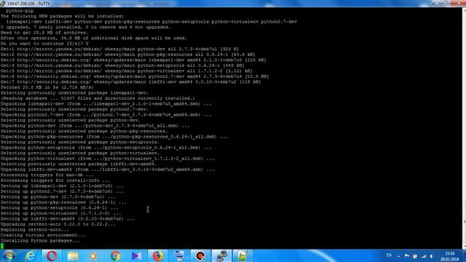Open the clock showing 23:16

coord(450,256)
